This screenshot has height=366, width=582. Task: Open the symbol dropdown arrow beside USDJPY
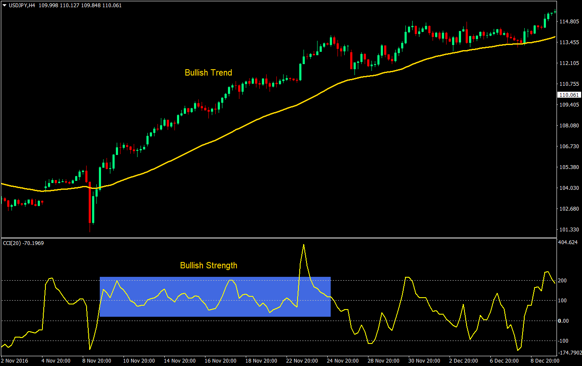[x=5, y=6]
